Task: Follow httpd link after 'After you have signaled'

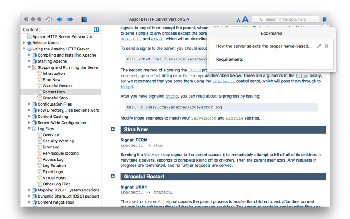Action: click(x=171, y=96)
